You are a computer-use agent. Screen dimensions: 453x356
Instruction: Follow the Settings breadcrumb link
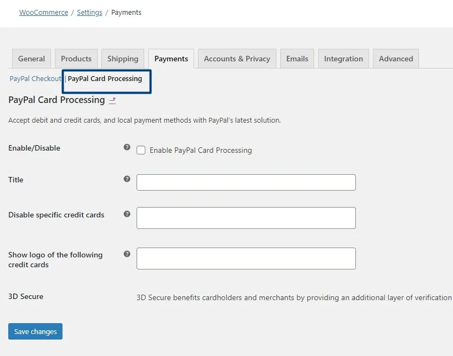coord(89,13)
